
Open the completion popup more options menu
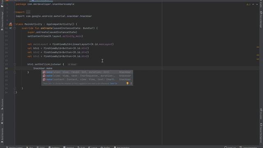click(x=131, y=83)
